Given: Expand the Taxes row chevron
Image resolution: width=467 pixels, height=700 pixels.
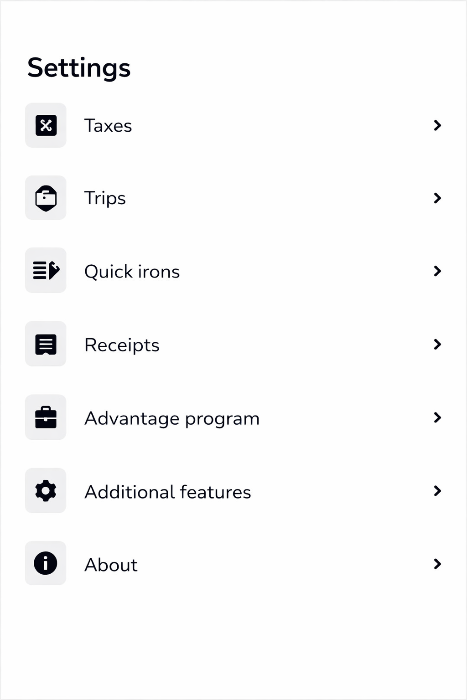Looking at the screenshot, I should (x=437, y=125).
